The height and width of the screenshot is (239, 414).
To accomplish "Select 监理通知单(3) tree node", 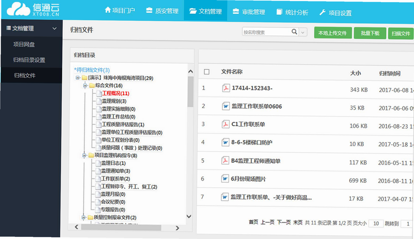I will point(115,171).
